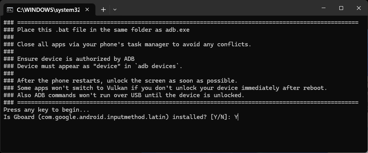
Task: Click "Ensure device is authorized by ADB" text
Action: click(x=76, y=59)
